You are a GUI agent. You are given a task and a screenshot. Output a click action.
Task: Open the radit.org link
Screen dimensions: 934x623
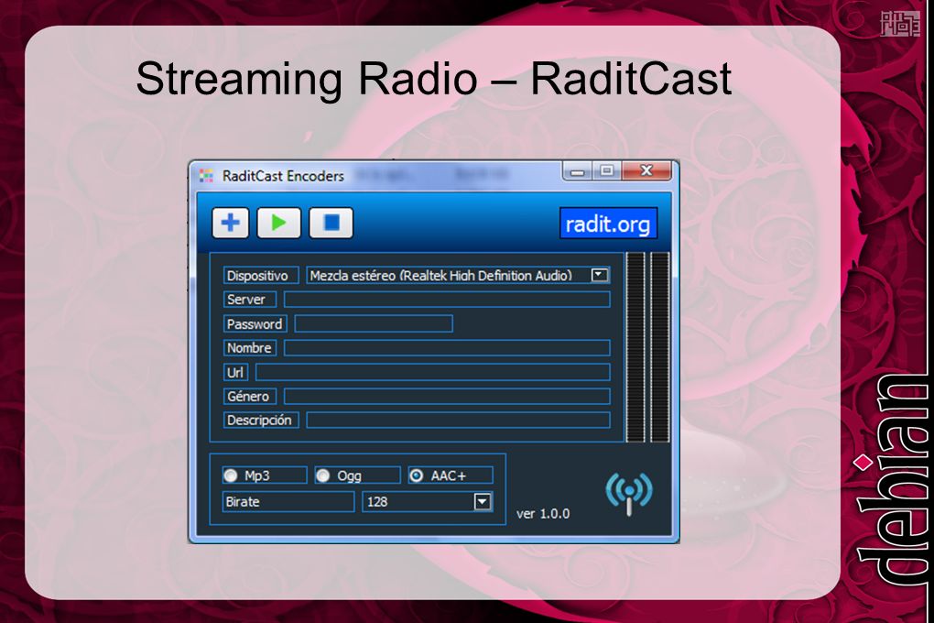[608, 224]
